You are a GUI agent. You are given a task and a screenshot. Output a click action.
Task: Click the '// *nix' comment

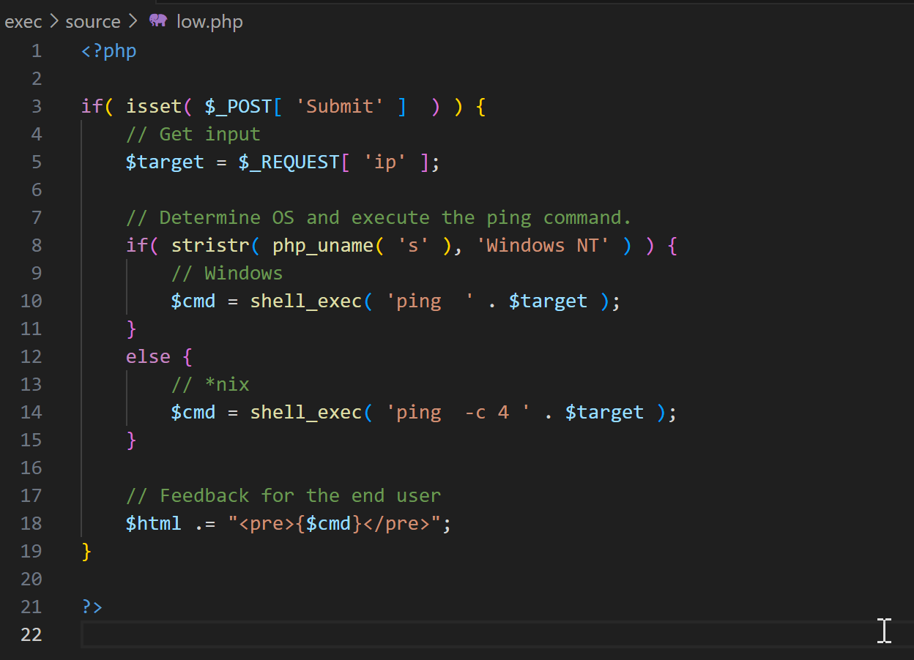(x=210, y=385)
